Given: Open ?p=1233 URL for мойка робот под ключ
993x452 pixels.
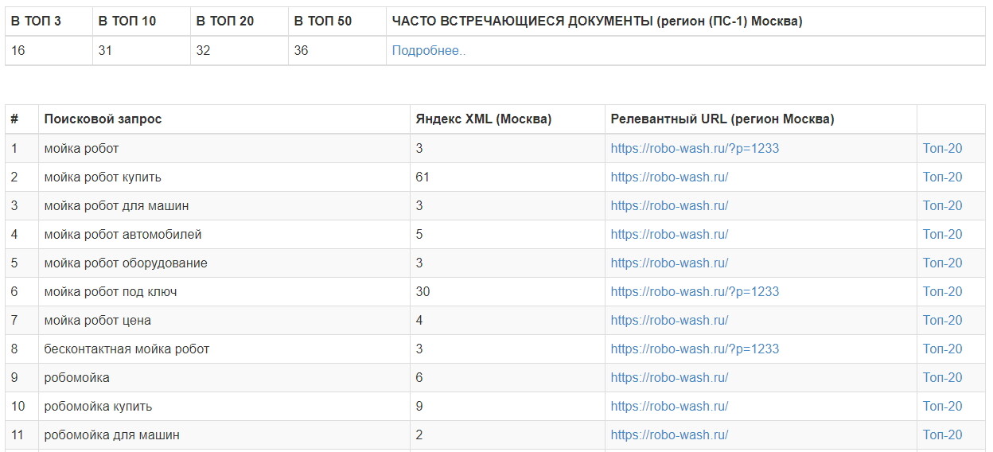Looking at the screenshot, I should (x=695, y=291).
